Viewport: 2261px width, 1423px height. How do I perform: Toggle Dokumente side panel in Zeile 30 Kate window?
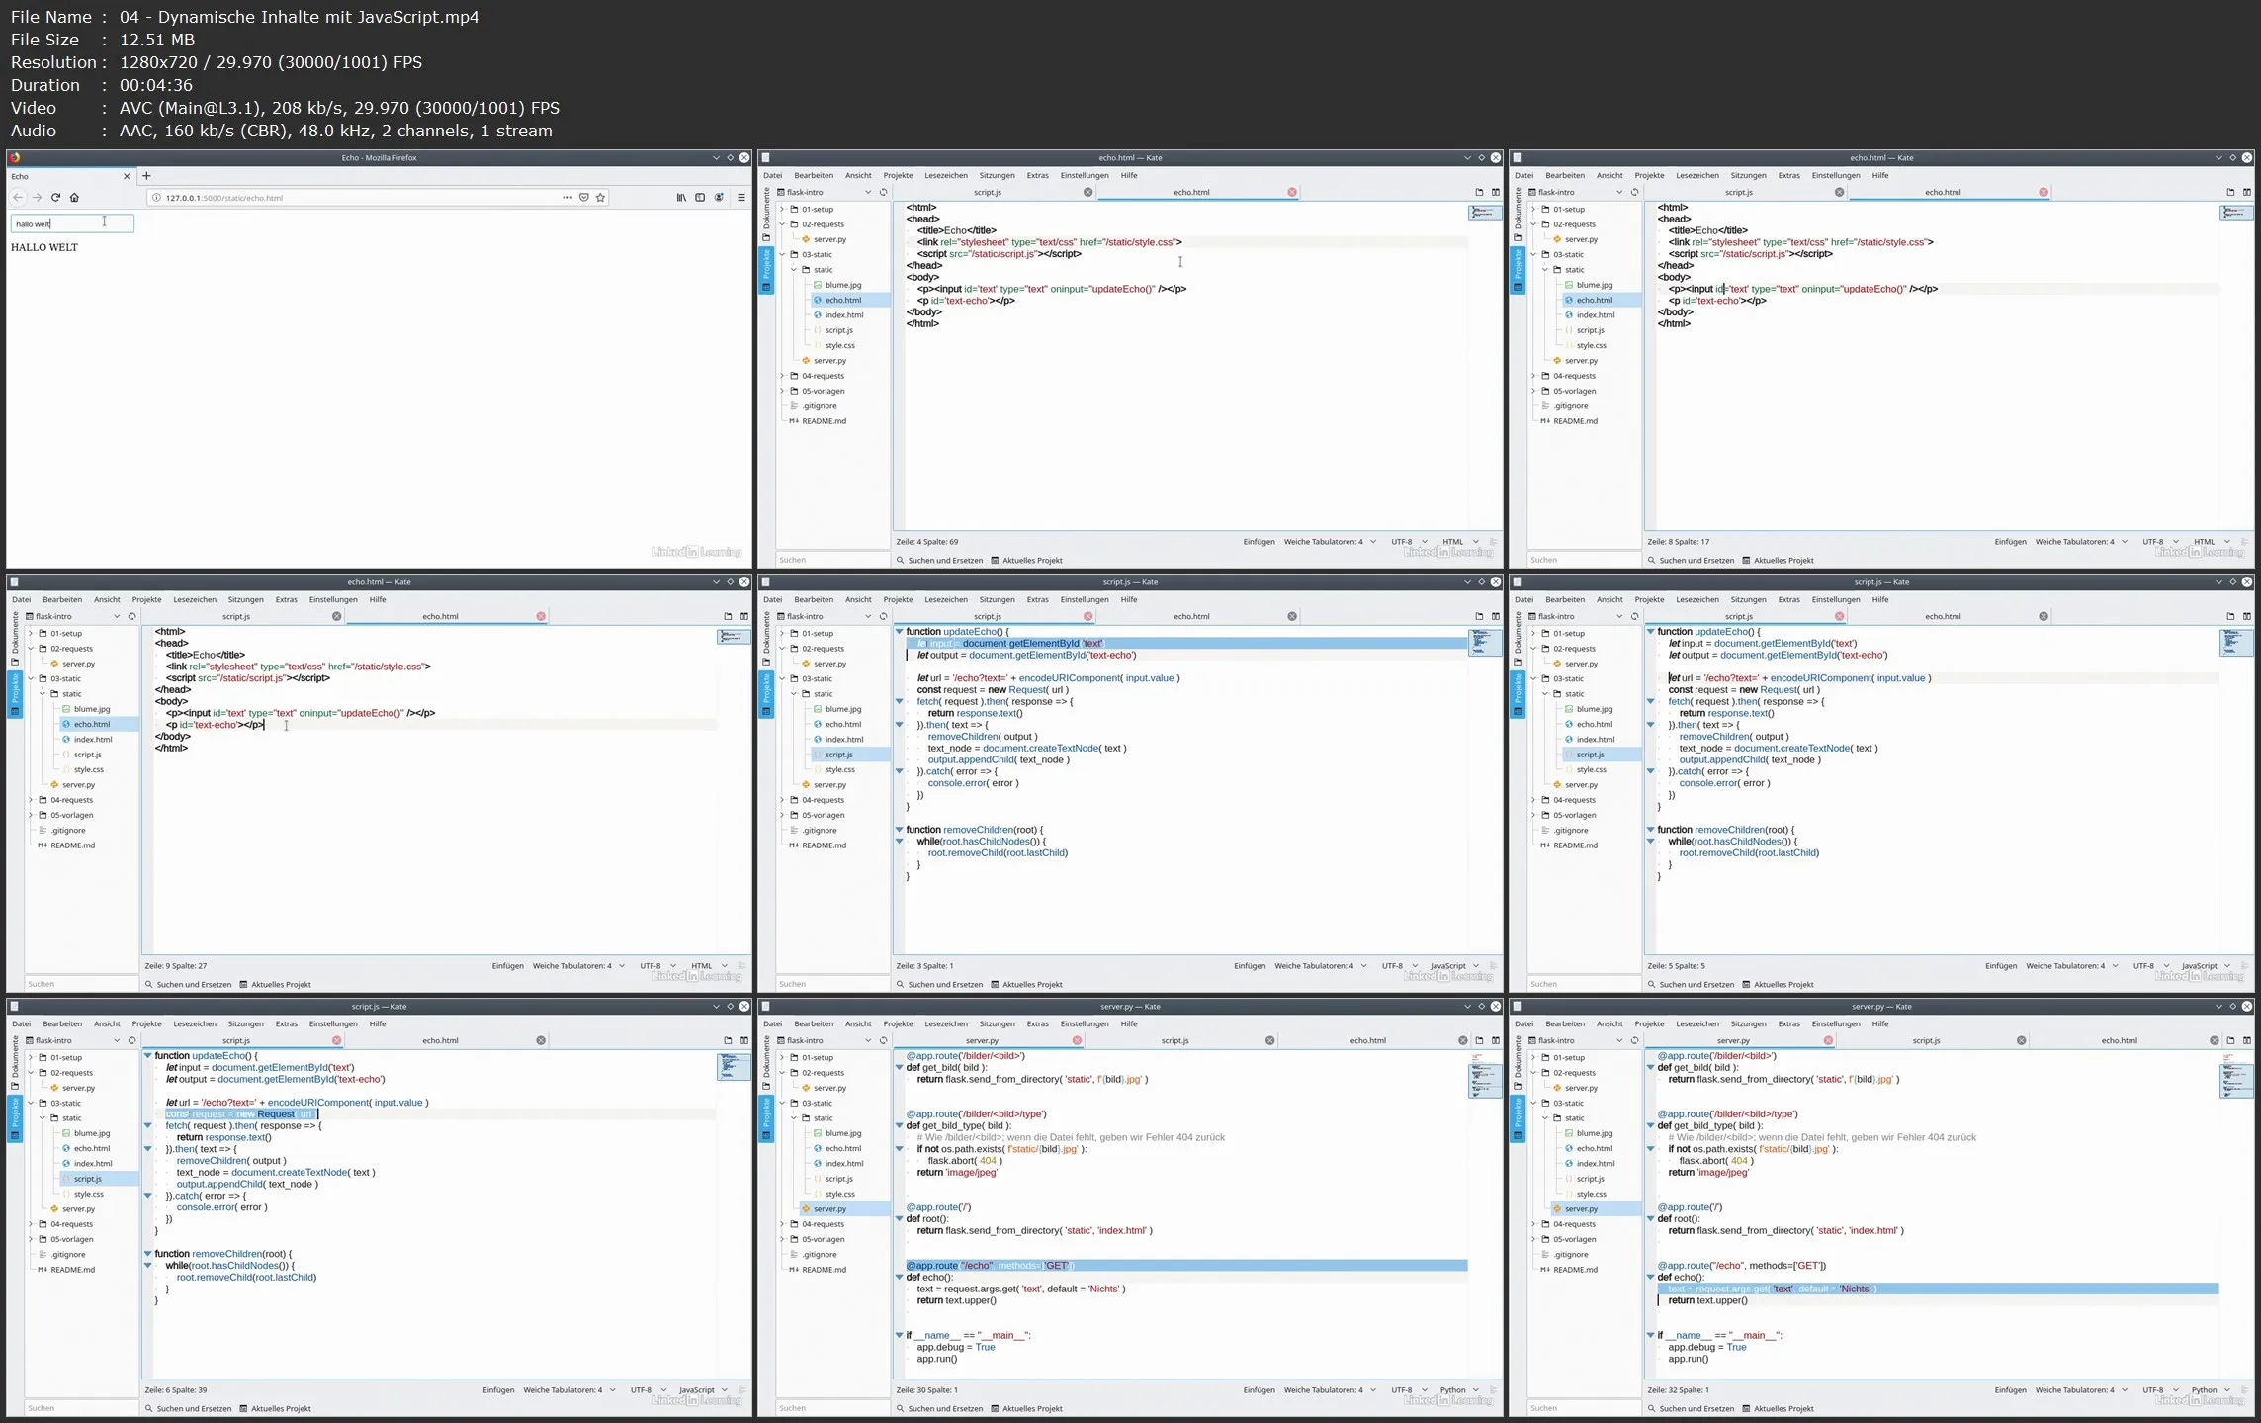[766, 1064]
